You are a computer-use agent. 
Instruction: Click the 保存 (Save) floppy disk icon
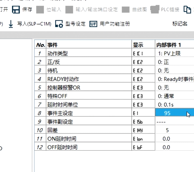pos(16,9)
